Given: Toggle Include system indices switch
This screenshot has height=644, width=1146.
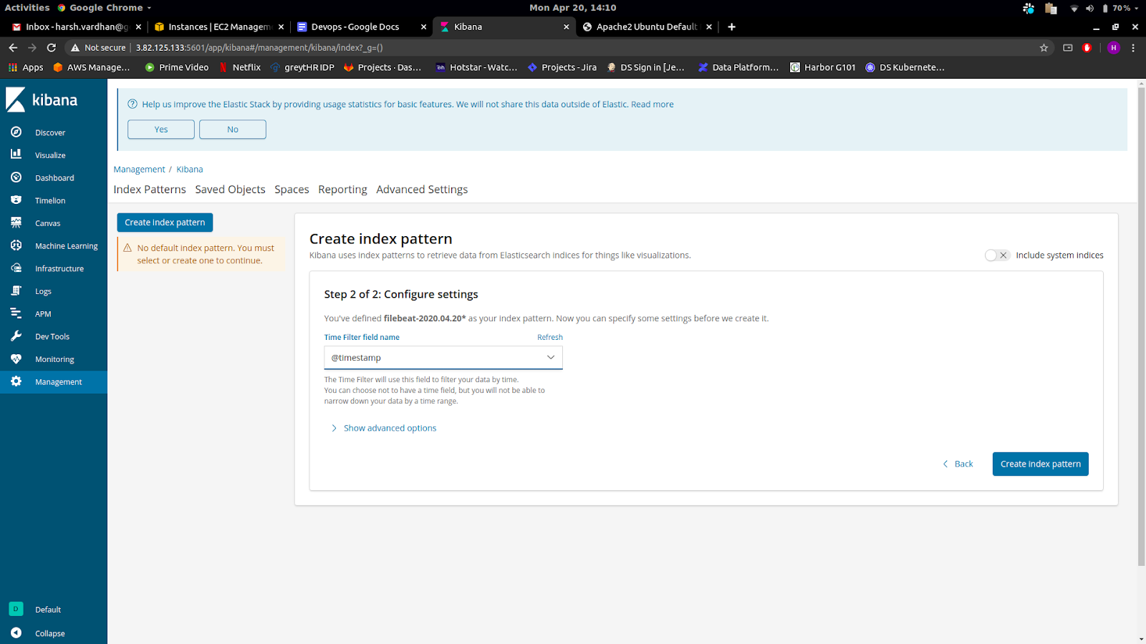Looking at the screenshot, I should click(996, 255).
